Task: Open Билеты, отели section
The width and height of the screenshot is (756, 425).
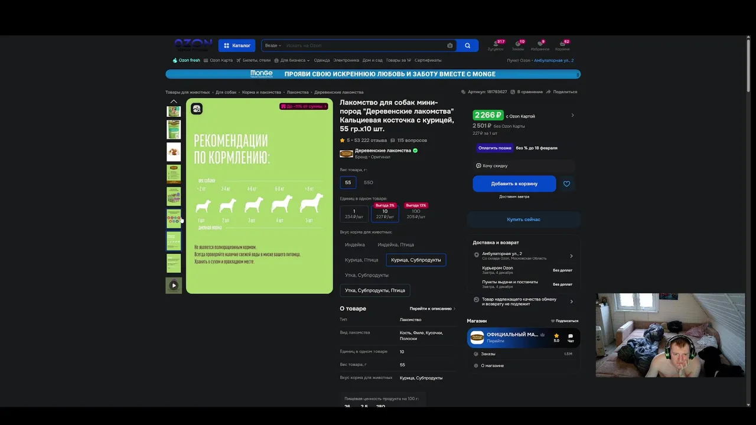Action: tap(253, 60)
